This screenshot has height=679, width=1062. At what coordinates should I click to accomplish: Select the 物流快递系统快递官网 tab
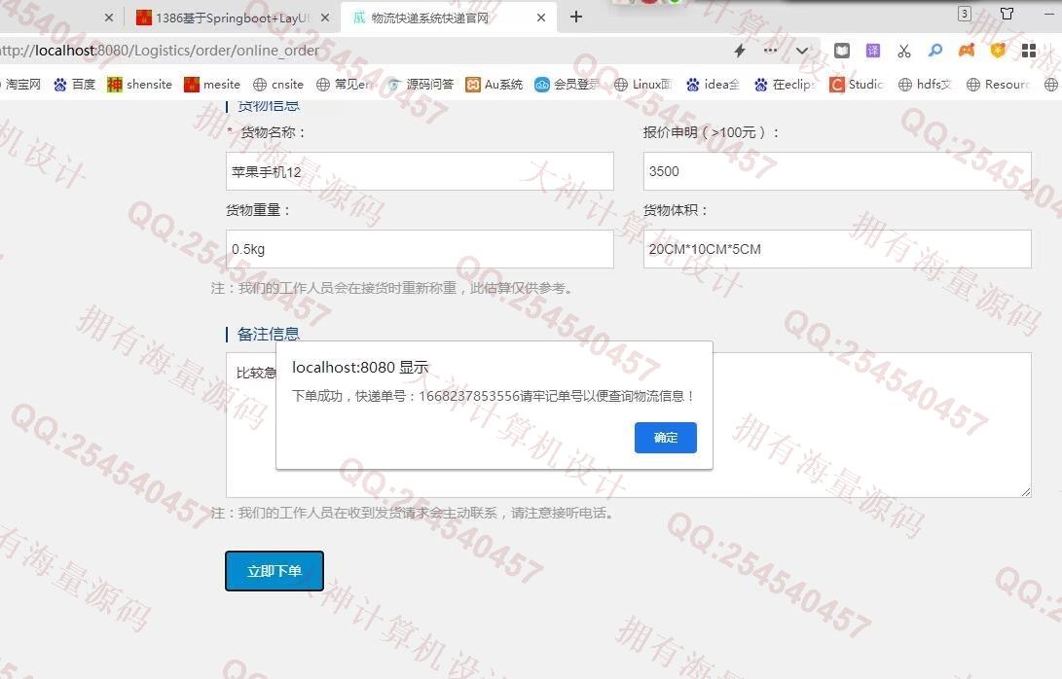(x=449, y=18)
